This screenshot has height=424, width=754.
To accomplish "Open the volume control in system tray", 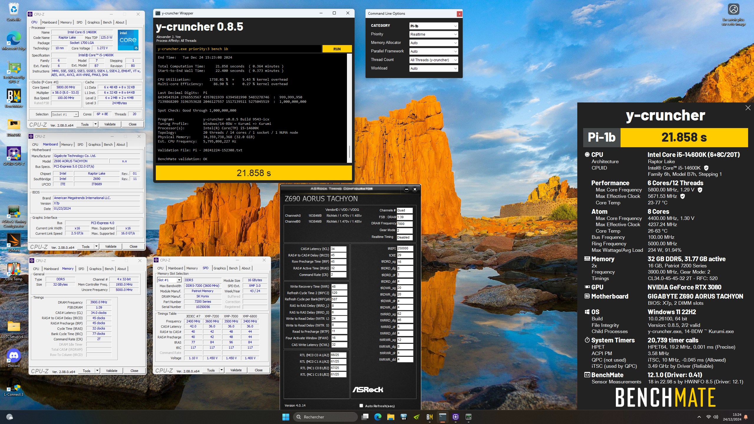I will 716,417.
